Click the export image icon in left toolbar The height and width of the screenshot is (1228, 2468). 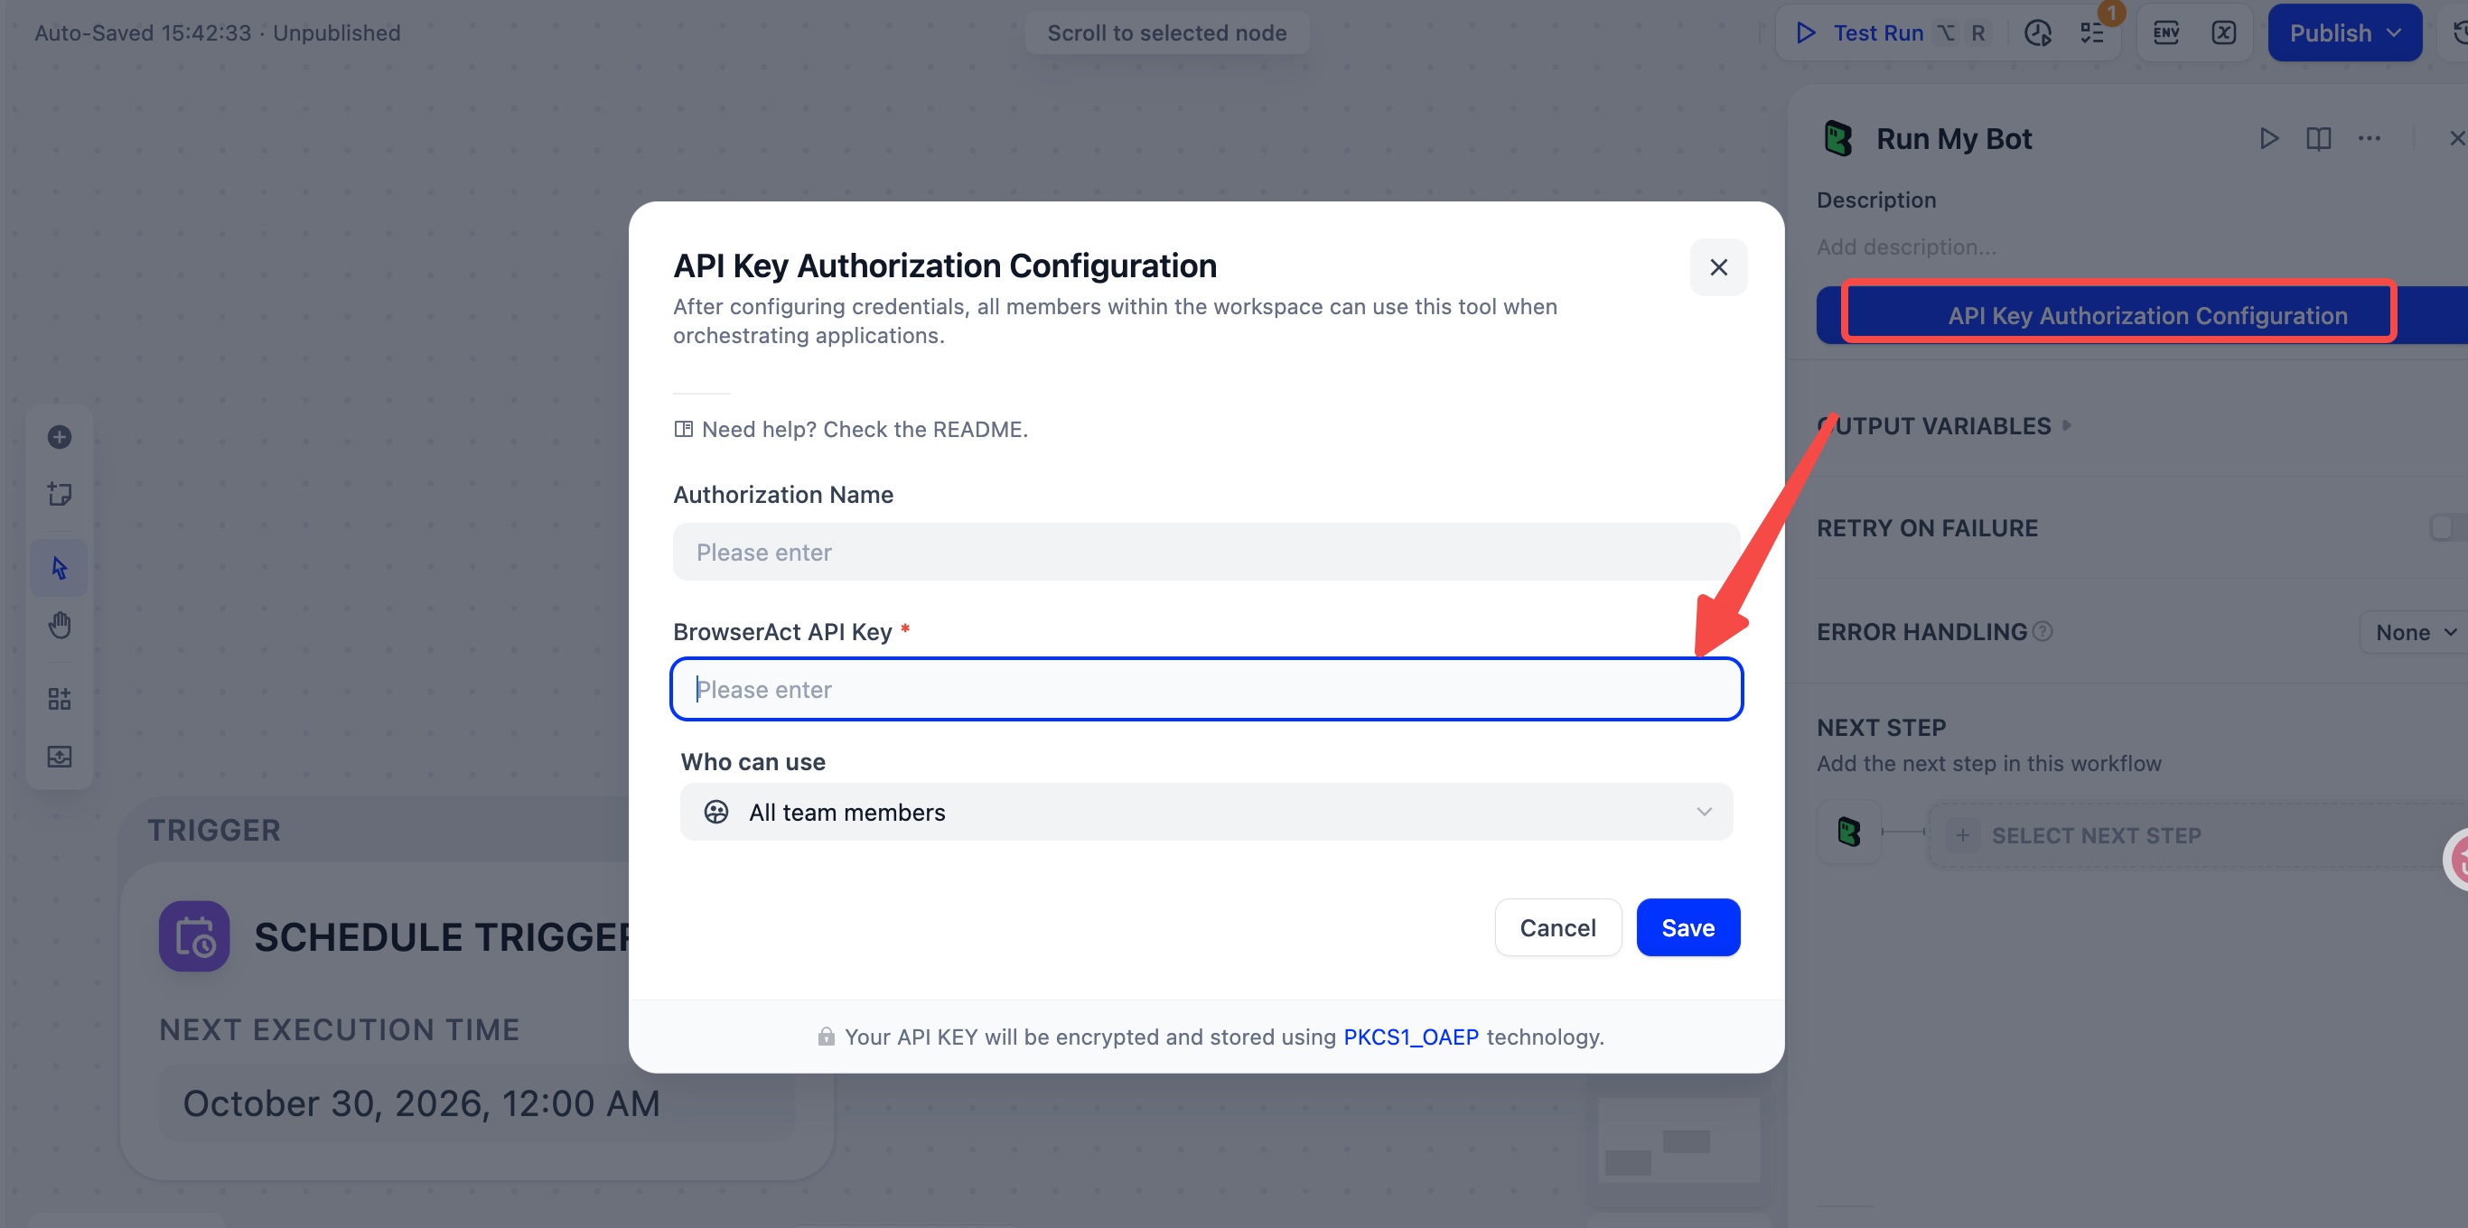point(60,757)
